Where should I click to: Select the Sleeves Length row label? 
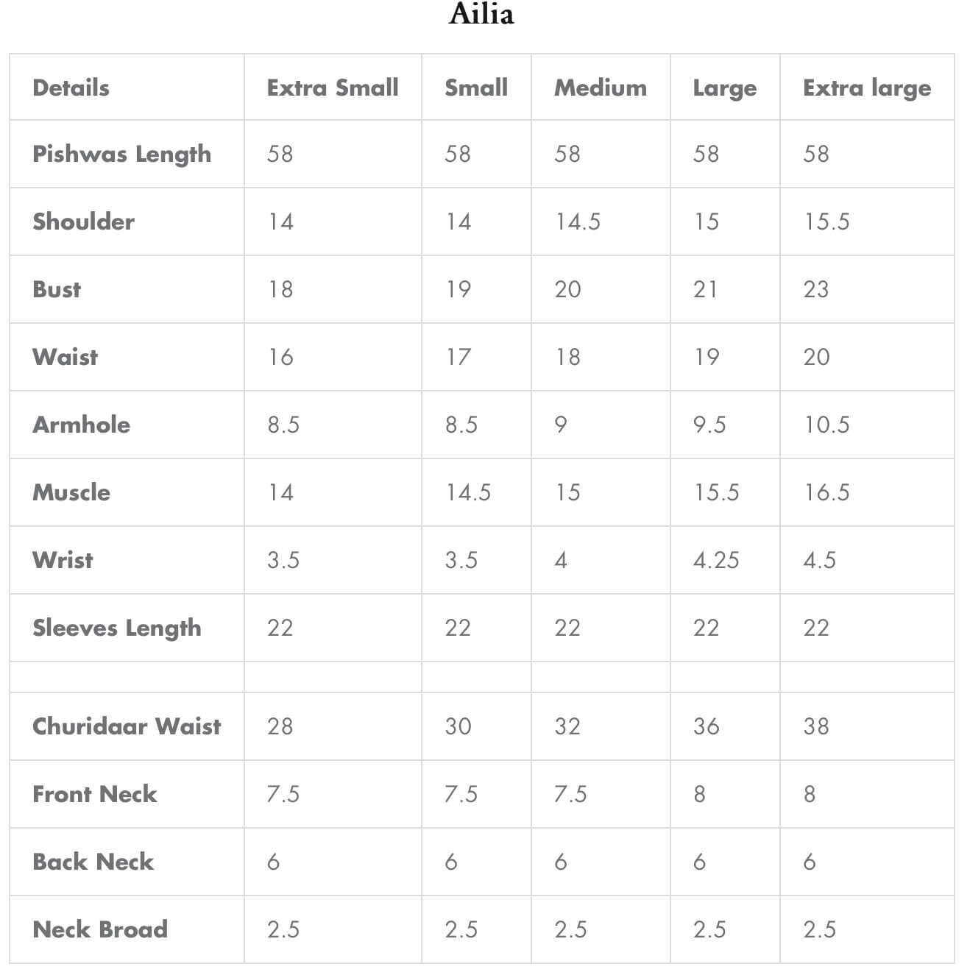tap(117, 628)
